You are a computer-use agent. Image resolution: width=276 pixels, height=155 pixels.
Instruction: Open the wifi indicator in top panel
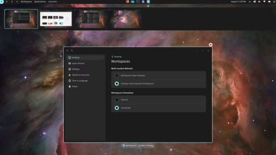pos(264,2)
